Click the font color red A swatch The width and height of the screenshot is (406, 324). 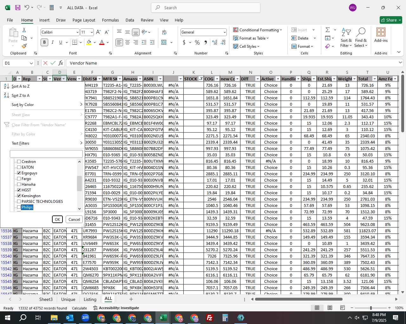click(x=102, y=42)
